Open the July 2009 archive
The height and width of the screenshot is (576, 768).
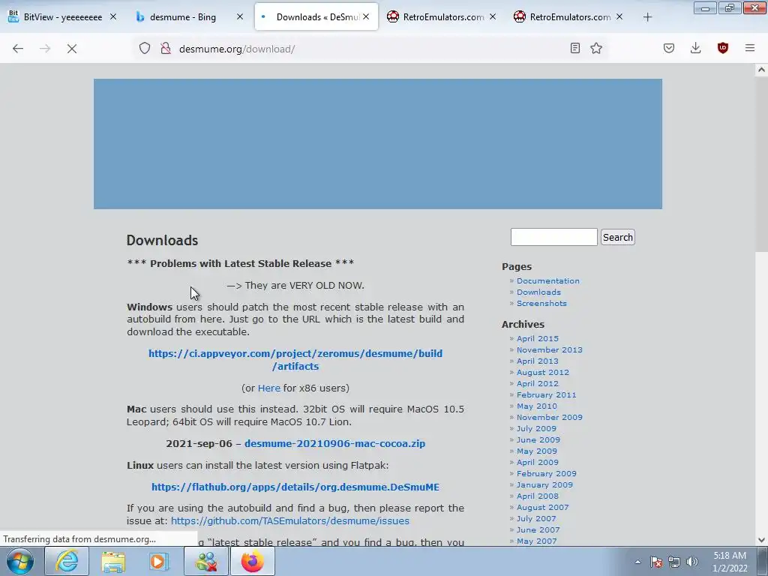point(536,428)
